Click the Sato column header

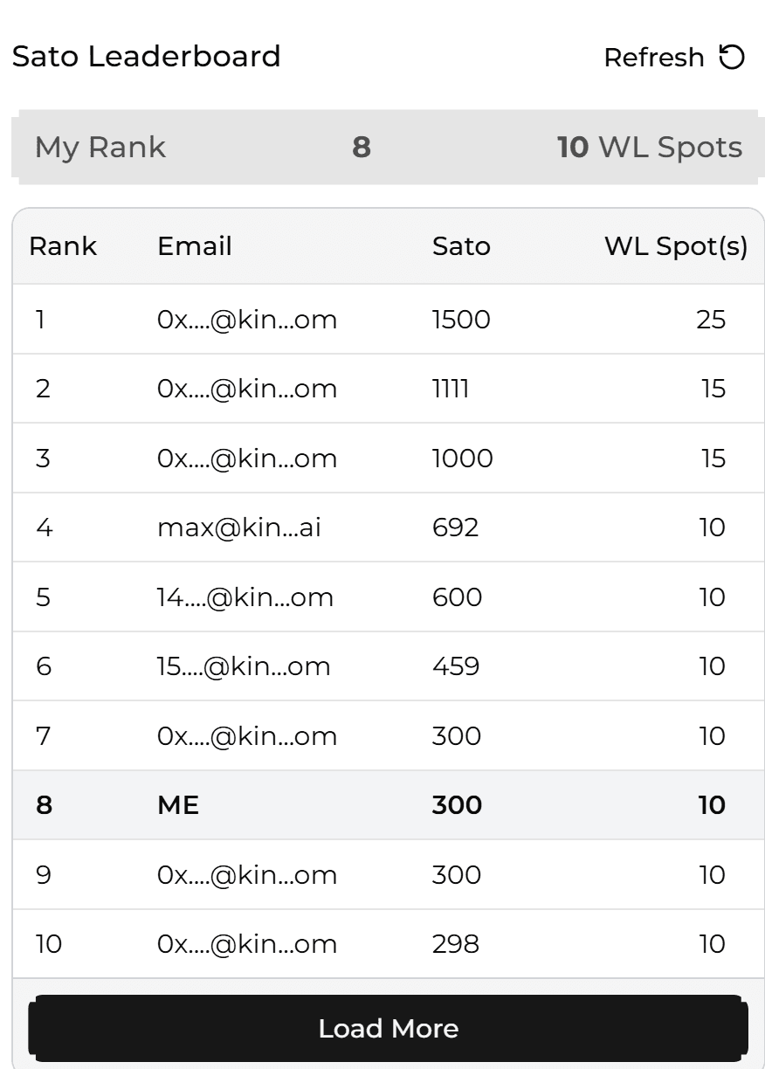click(x=461, y=246)
